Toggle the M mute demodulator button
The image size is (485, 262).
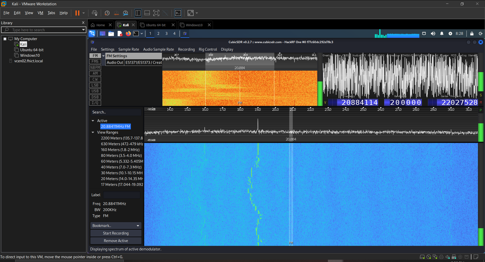481,102
